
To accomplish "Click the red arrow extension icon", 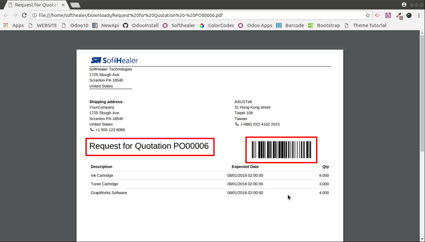I will [x=378, y=15].
